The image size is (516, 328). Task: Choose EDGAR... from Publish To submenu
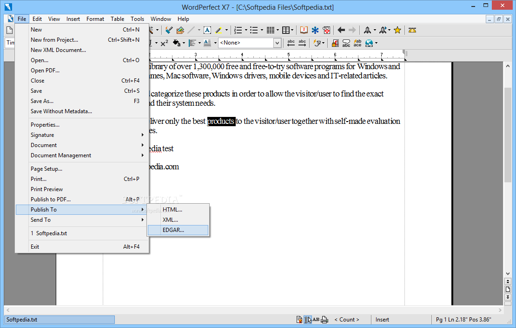tap(178, 230)
